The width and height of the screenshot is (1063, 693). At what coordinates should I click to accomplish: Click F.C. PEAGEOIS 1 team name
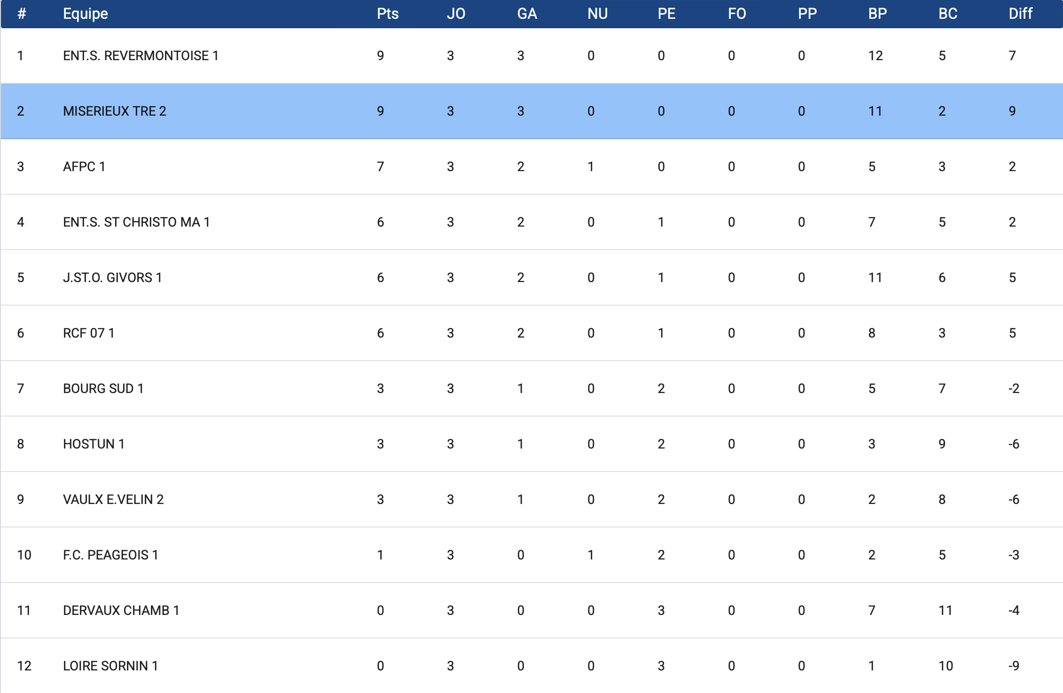click(x=110, y=555)
